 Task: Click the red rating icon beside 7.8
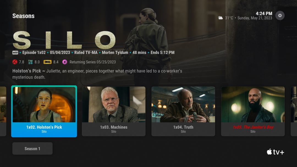point(15,62)
